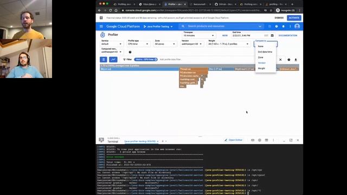Open the Service dropdown

tap(111, 44)
